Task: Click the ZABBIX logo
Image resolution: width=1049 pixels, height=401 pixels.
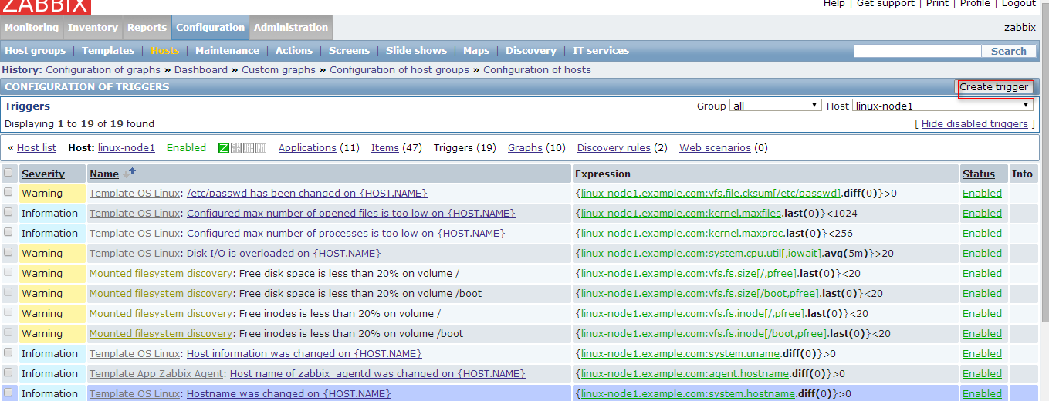Action: [45, 6]
